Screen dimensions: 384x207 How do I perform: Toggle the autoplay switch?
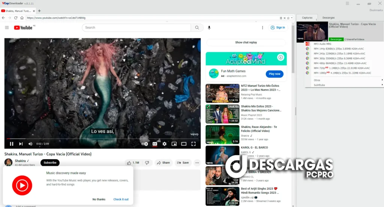click(x=146, y=144)
